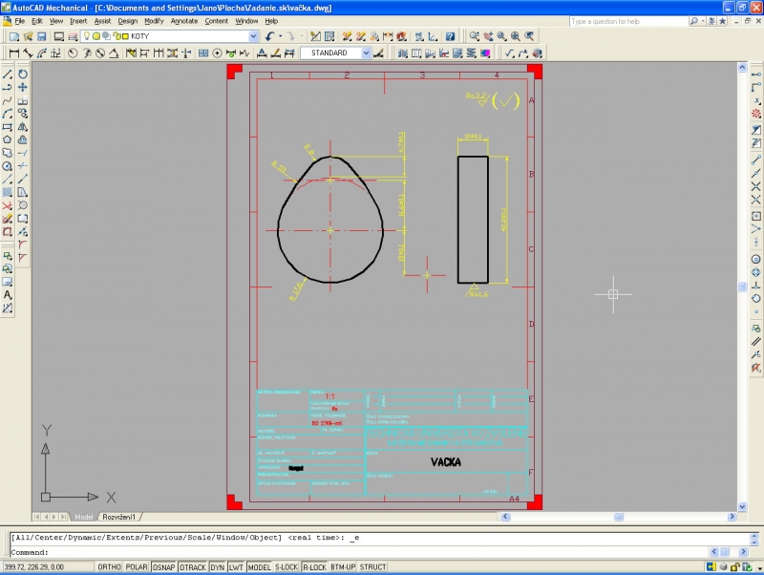Toggle OSNAP in status bar
Screen dimensions: 764x575
pyautogui.click(x=162, y=567)
